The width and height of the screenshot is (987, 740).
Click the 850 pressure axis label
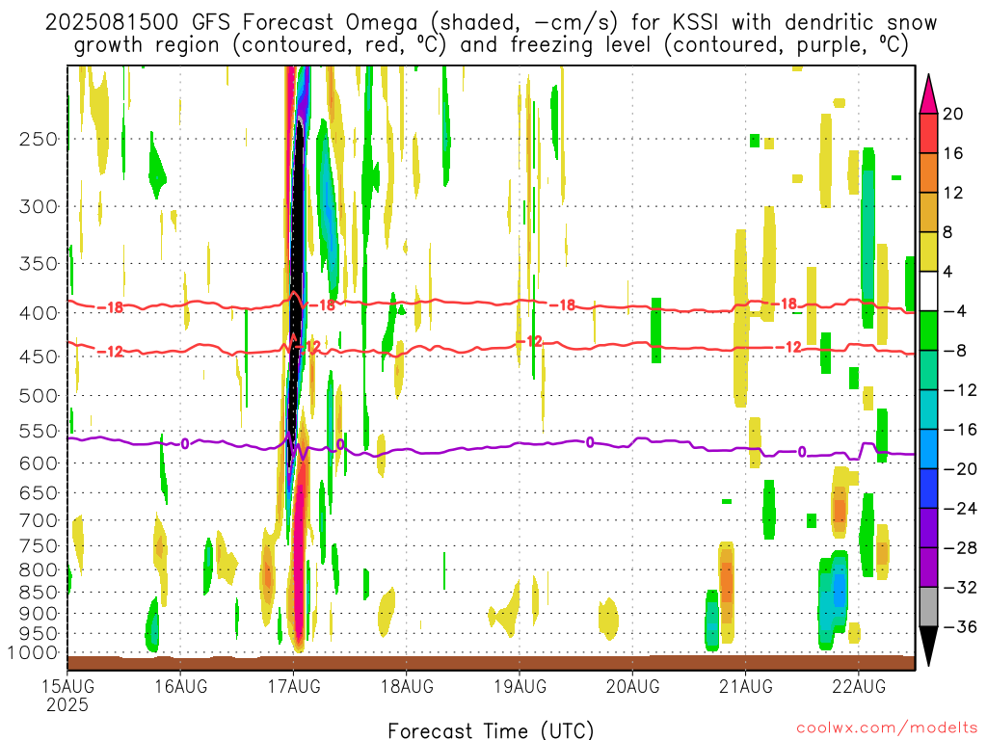[39, 593]
